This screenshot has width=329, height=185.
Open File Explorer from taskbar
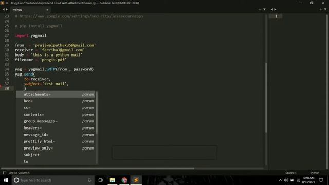click(x=113, y=180)
